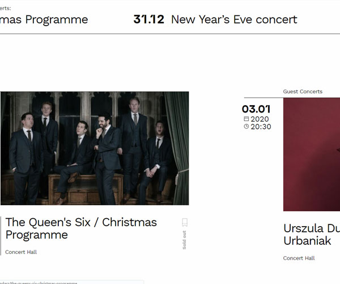Click Concert Hall under Urszula Urbaniak
The height and width of the screenshot is (284, 340).
299,258
